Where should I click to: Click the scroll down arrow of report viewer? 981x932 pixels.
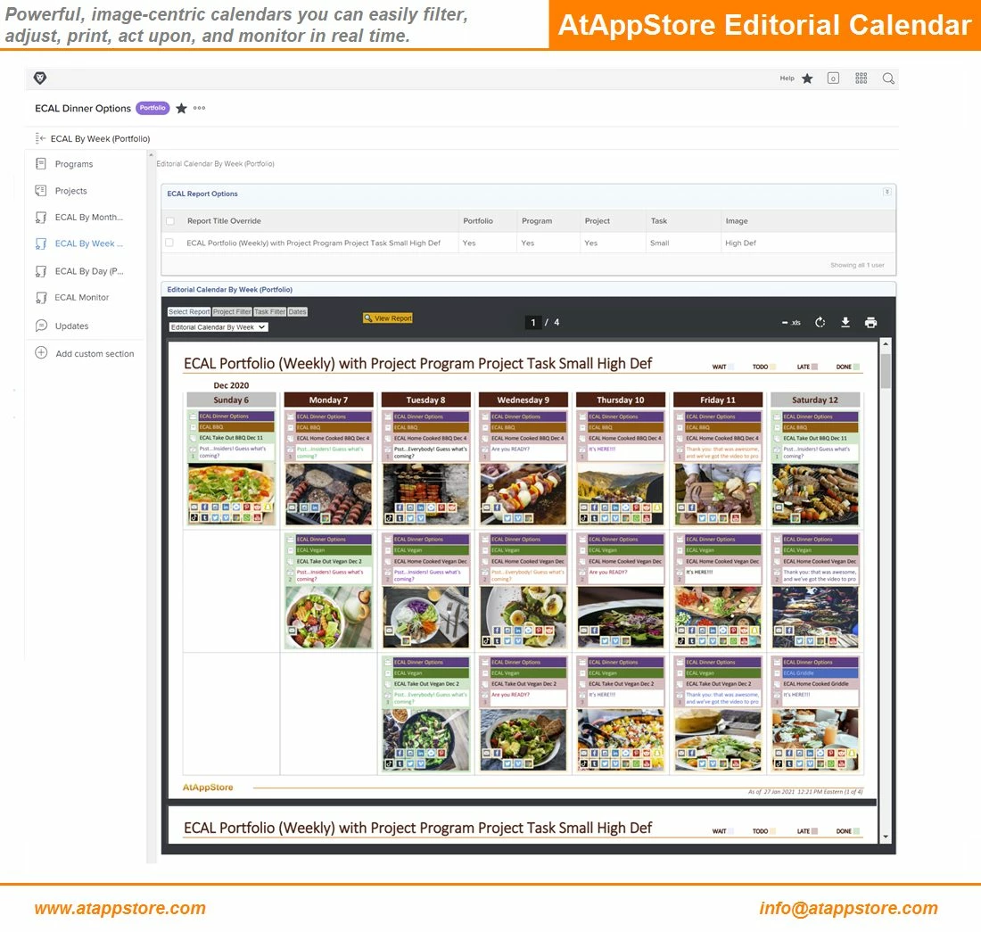(x=886, y=837)
